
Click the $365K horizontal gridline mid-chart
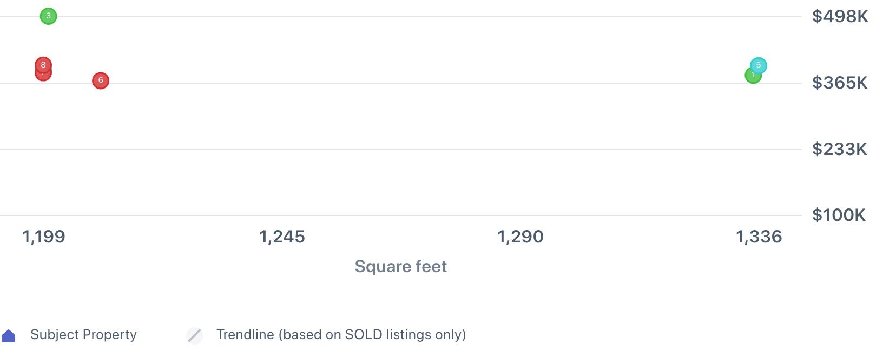click(x=400, y=83)
